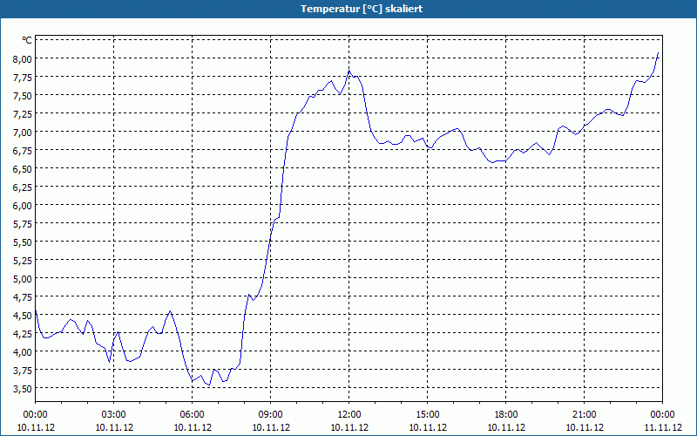Select the 10.11.12 date under 12:00
697x436 pixels.
coord(349,427)
